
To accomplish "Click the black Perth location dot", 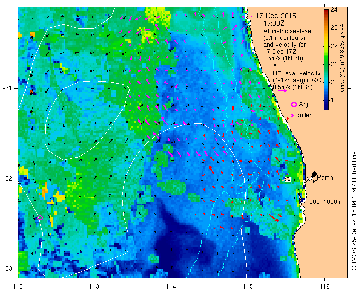I will point(315,174).
